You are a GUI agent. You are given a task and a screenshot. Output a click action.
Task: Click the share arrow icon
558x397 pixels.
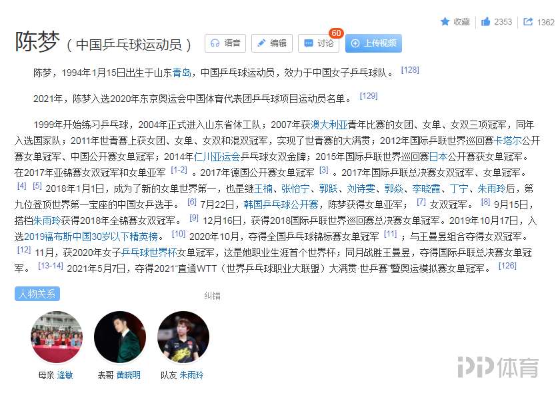(x=528, y=22)
